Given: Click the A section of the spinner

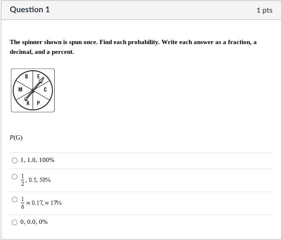Looking at the screenshot, I should coord(28,103).
